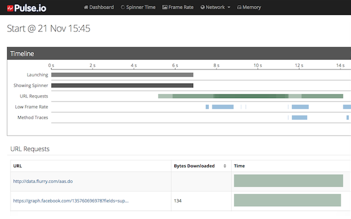Click the 8 s axis tick label
Viewport: 351px width, 219px height.
[x=216, y=65]
